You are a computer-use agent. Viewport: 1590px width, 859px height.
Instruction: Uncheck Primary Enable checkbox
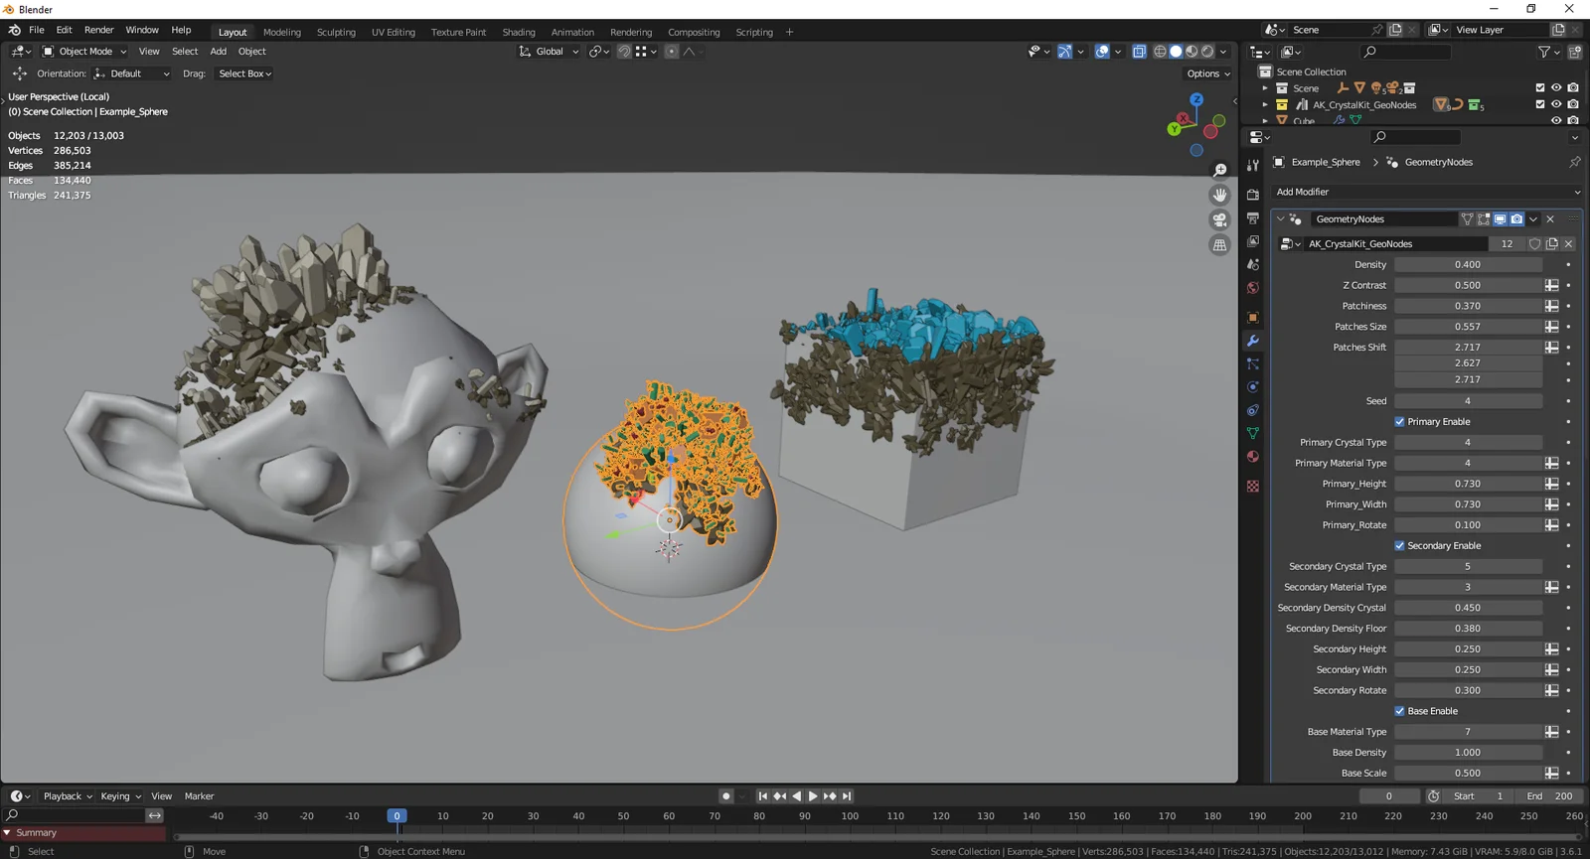[x=1399, y=422]
